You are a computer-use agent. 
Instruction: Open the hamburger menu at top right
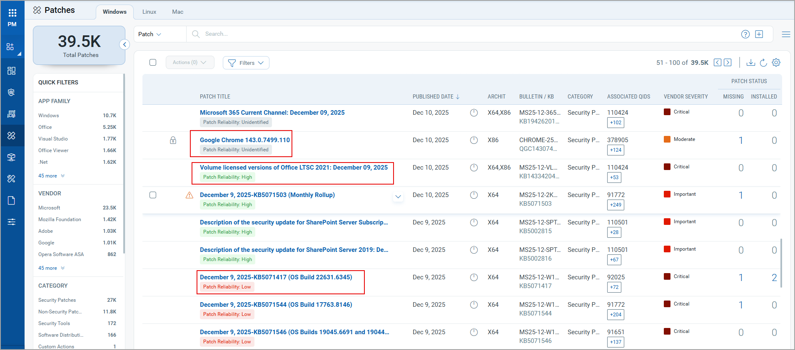[x=786, y=34]
